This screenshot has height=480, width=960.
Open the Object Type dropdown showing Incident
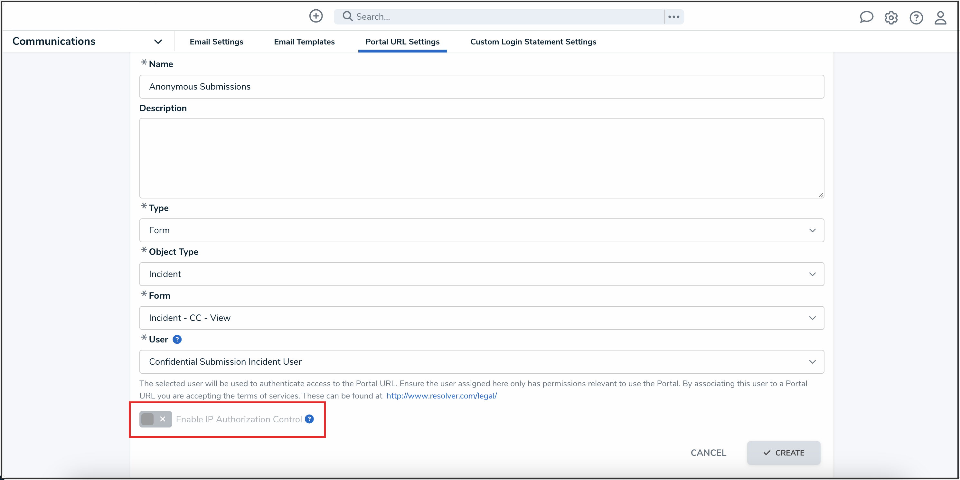tap(813, 274)
